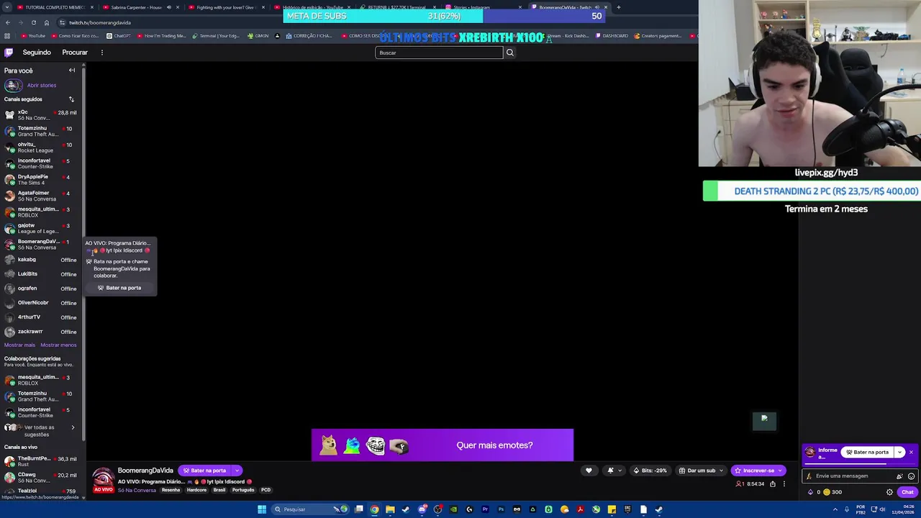The height and width of the screenshot is (518, 921).
Task: Click the Hardcore tag
Action: click(196, 490)
